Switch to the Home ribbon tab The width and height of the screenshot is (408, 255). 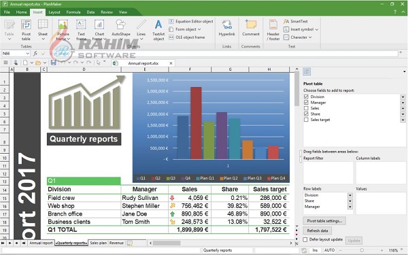pos(21,12)
